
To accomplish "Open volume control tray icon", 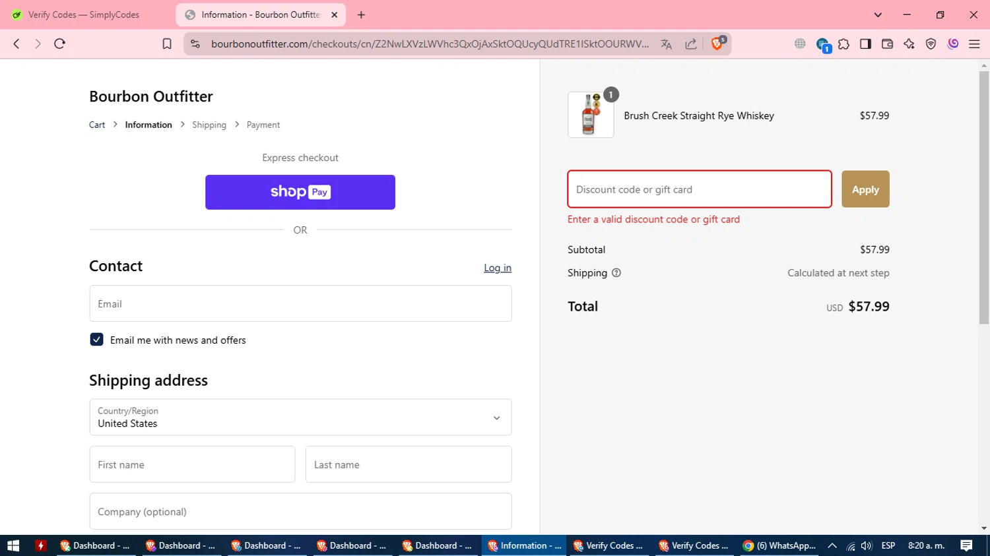I will pos(867,545).
